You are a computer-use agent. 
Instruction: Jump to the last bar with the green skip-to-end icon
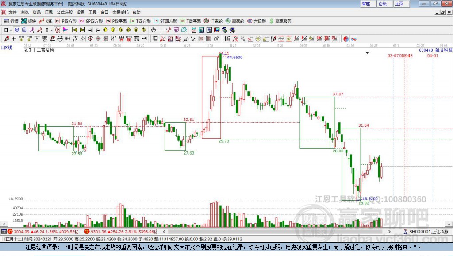pyautogui.click(x=82, y=30)
